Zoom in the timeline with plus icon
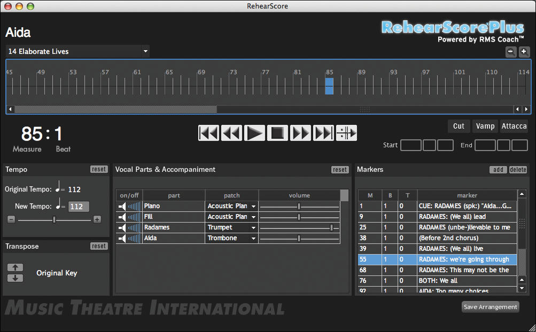This screenshot has width=536, height=332. (524, 52)
